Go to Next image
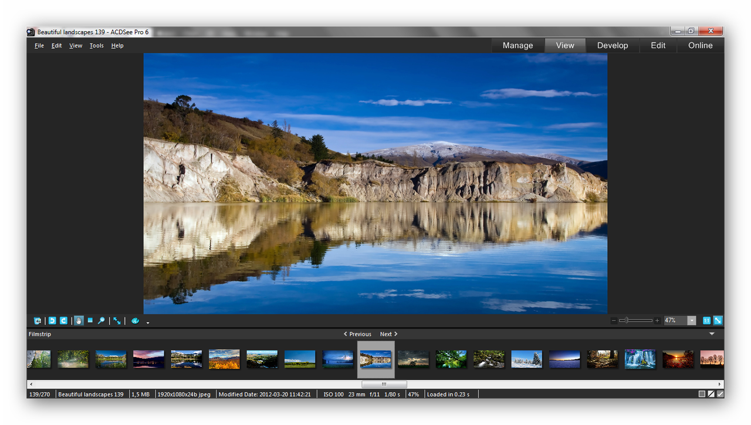Image resolution: width=751 pixels, height=425 pixels. coord(388,334)
